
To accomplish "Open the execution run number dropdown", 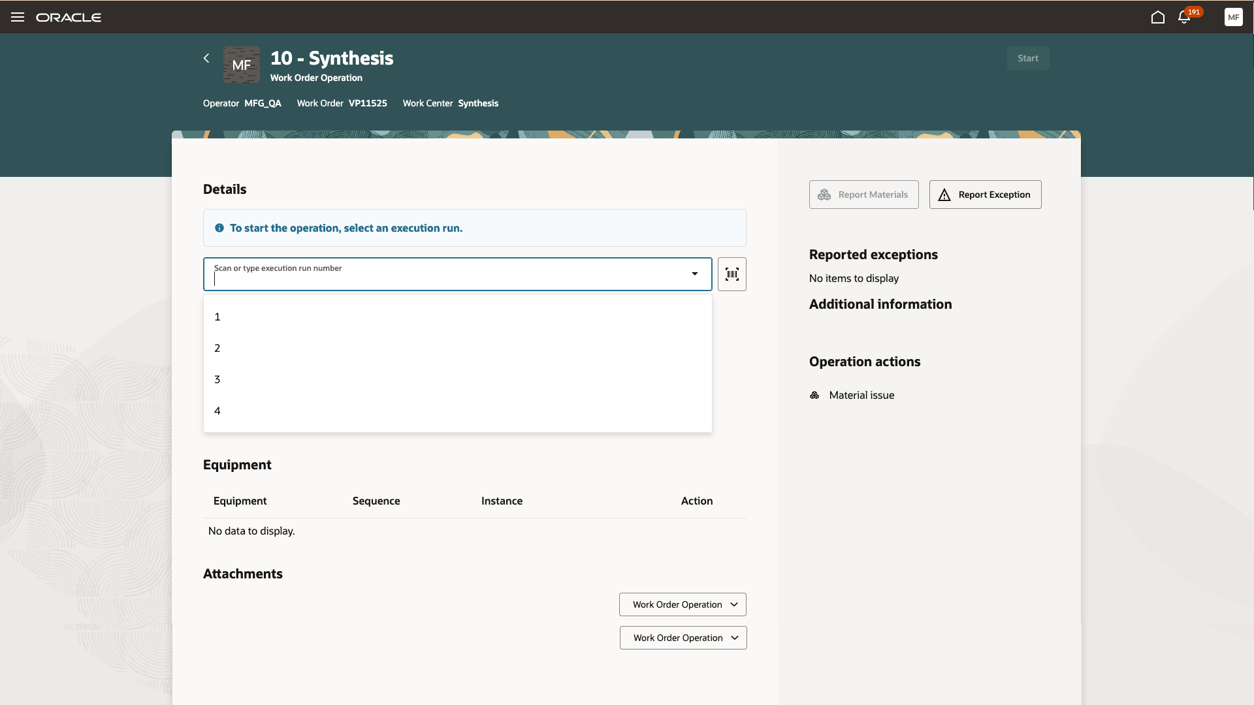I will [694, 274].
